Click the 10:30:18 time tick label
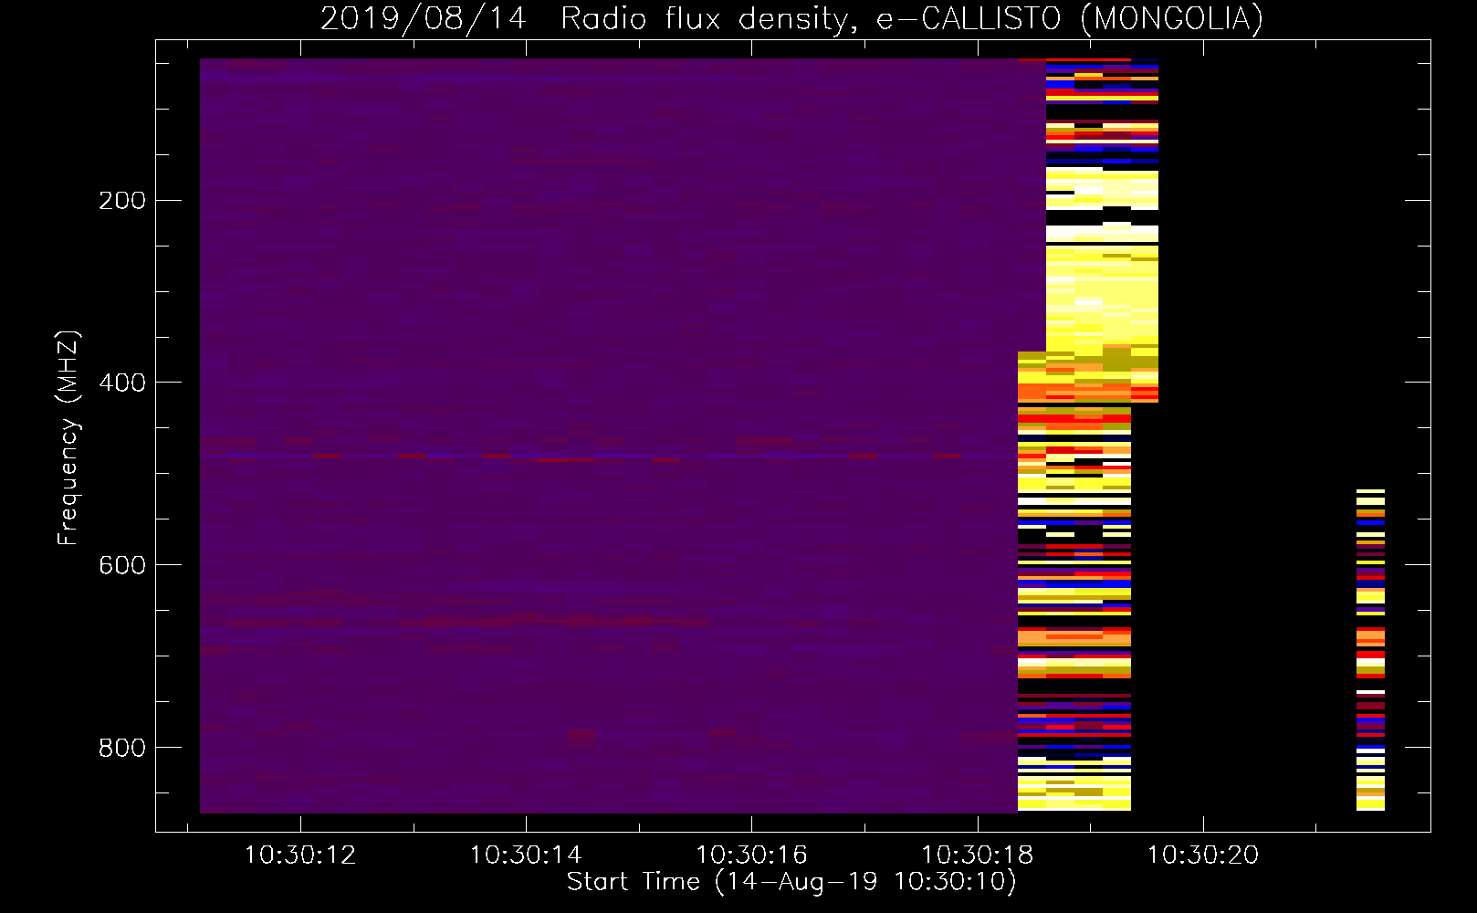The image size is (1477, 913). point(977,855)
